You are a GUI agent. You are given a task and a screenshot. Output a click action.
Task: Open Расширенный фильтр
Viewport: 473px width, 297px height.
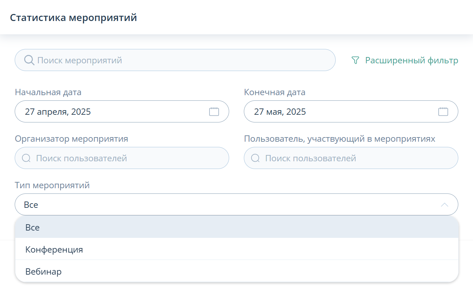click(412, 60)
